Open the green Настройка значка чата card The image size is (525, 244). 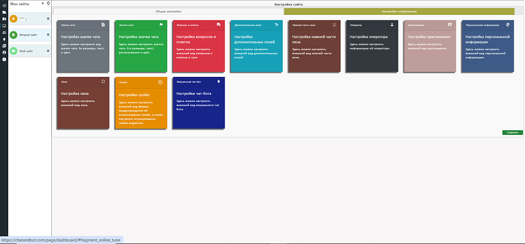point(140,46)
